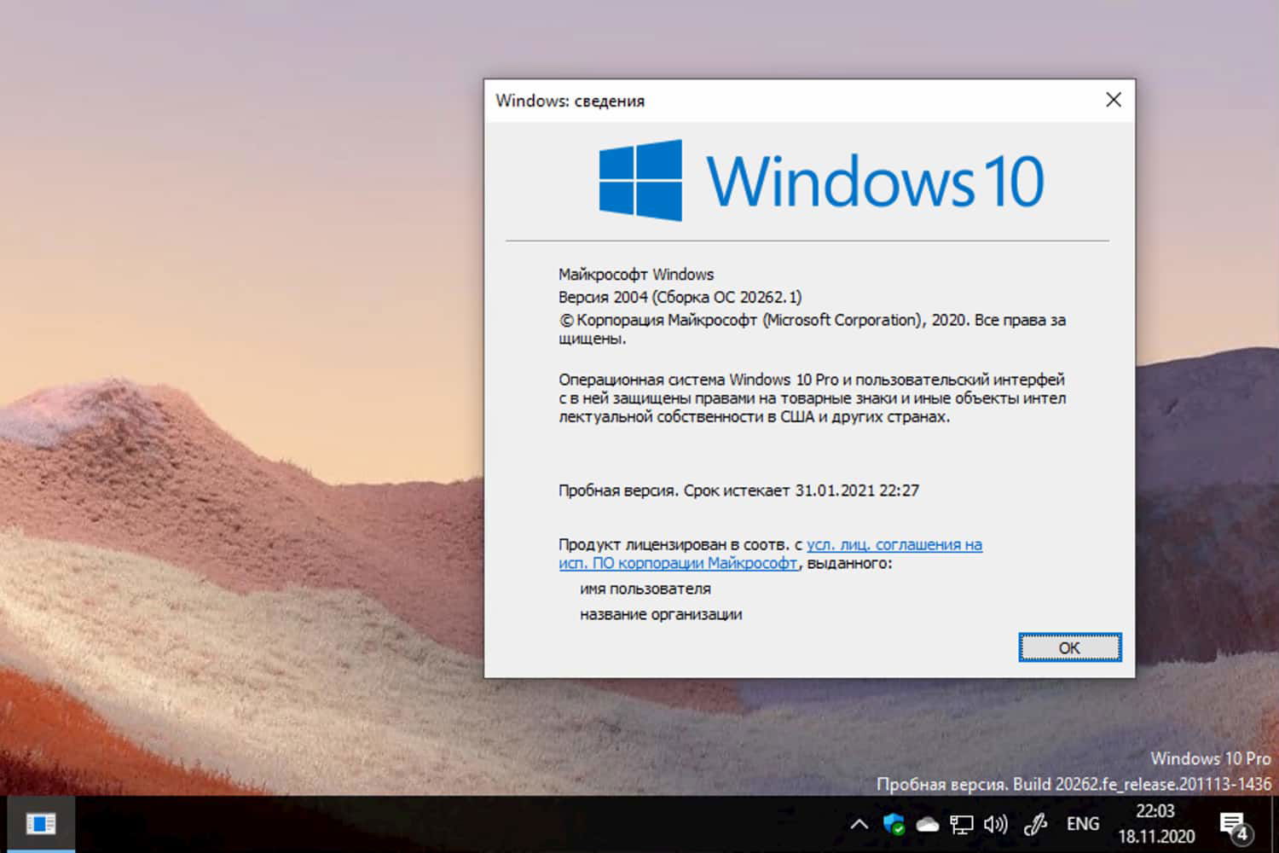Click the Windows 10 Pro desktop watermark
Screen dimensions: 1279x853
click(x=1210, y=758)
